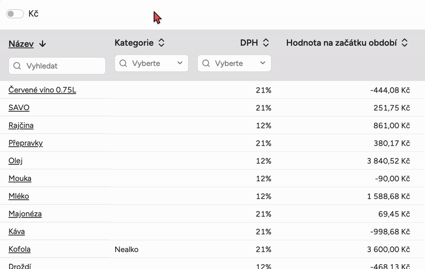Open the Červené víno 0.75L item
Screen dimensions: 425x269
(x=42, y=90)
